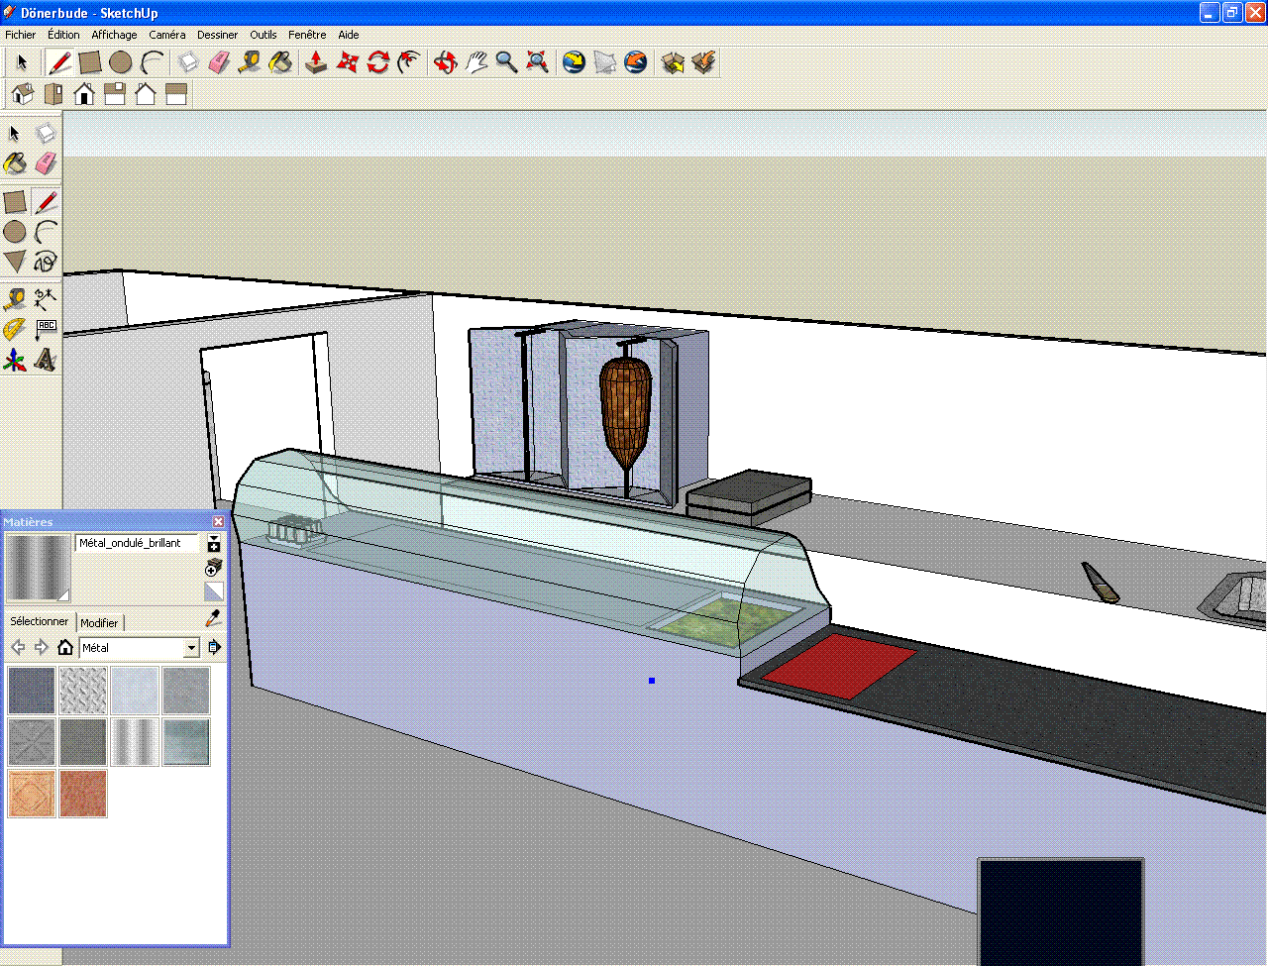The width and height of the screenshot is (1268, 966).
Task: Select the Protractor tool
Action: pos(14,329)
